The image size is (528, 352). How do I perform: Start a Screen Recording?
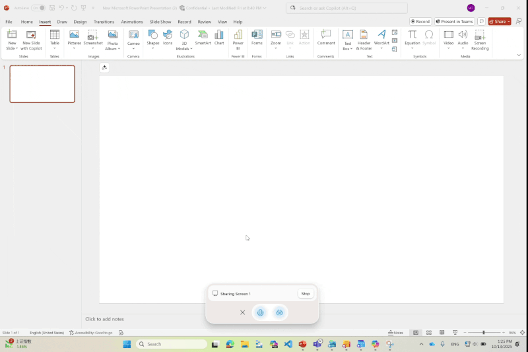pyautogui.click(x=480, y=39)
